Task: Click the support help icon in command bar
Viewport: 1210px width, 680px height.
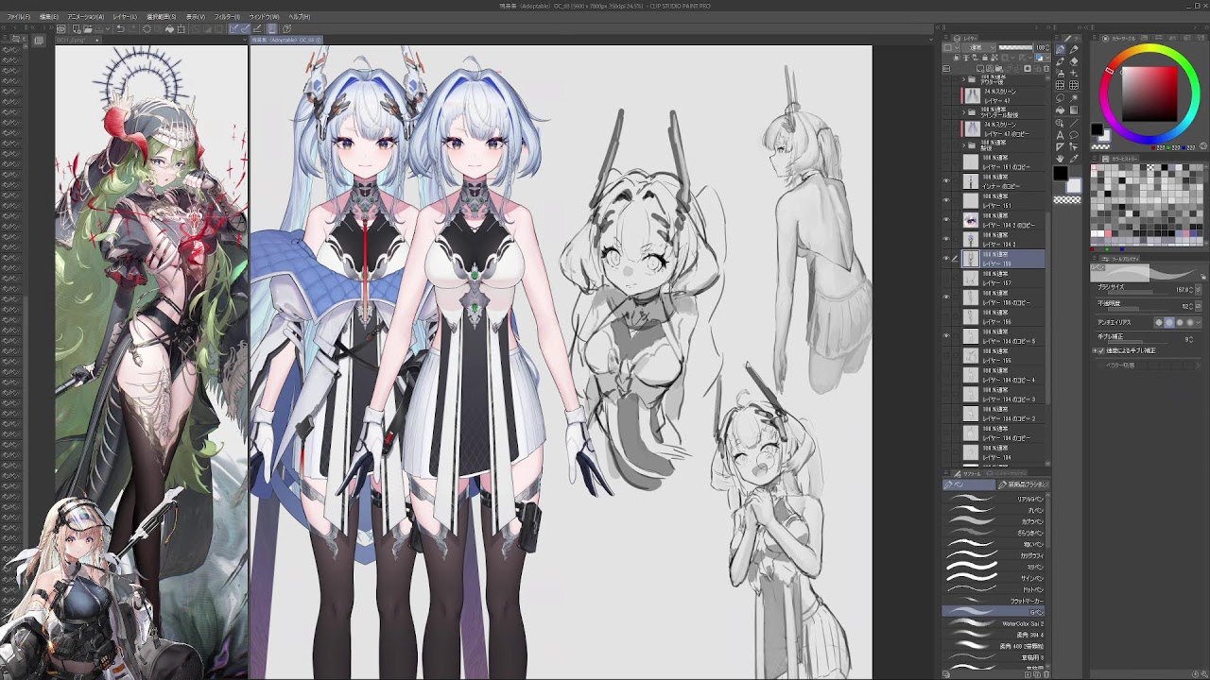Action: pos(286,29)
